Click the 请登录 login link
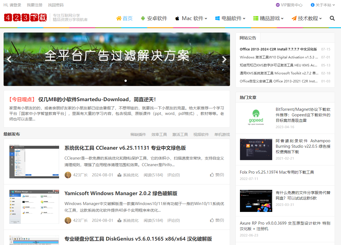Image resolution: width=341 pixels, height=245 pixels. click(15, 5)
